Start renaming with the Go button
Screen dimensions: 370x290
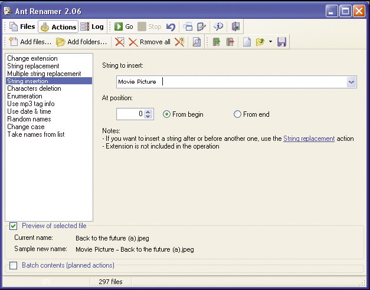[124, 27]
